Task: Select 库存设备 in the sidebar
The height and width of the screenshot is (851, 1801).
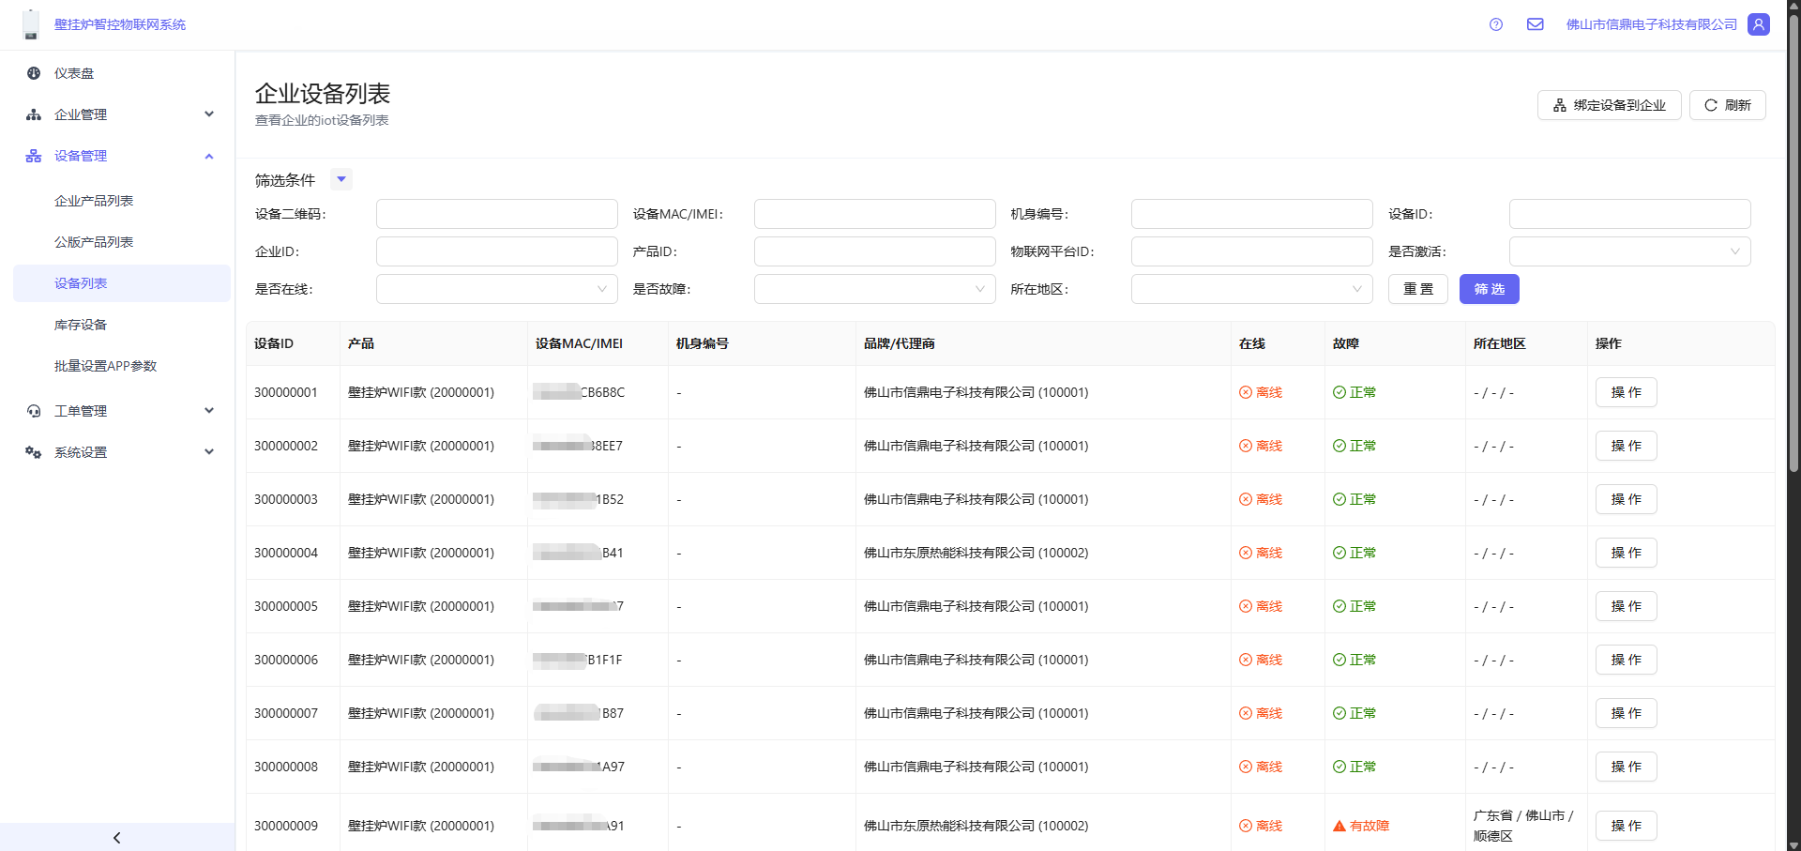Action: click(81, 325)
